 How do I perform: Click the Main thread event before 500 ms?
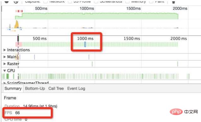[34, 57]
